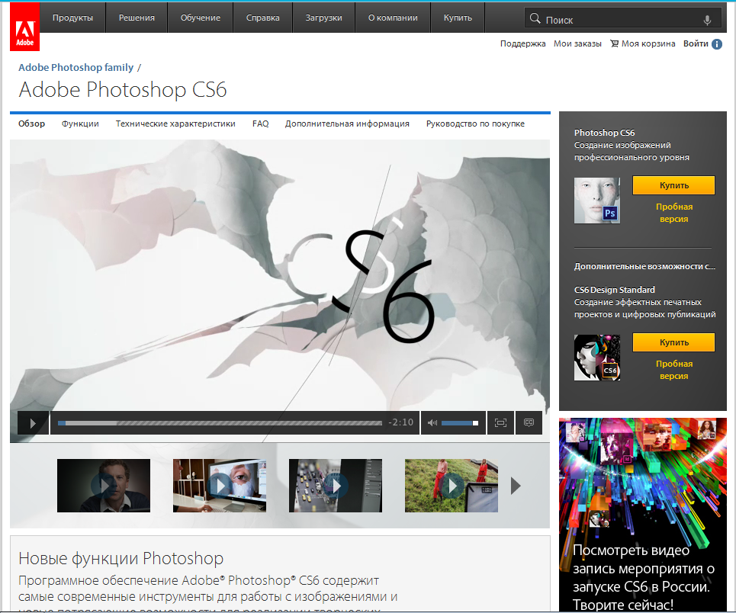
Task: Play the video thumbnail with man's face
Action: tap(104, 486)
